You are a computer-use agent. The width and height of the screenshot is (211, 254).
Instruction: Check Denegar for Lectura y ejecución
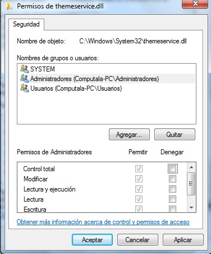point(172,189)
